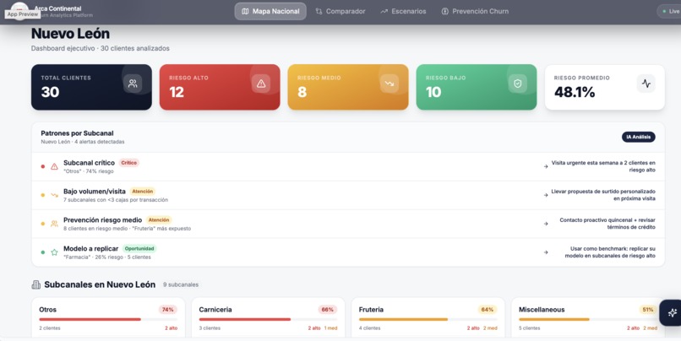This screenshot has width=681, height=341.
Task: Click the arrow before Llevar propuesta de surtido
Action: [x=546, y=195]
